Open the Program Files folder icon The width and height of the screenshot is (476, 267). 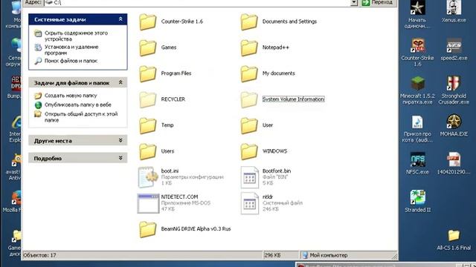tap(148, 73)
